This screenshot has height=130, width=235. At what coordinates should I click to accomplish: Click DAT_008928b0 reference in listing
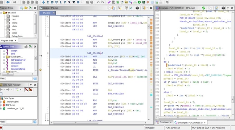116,83
